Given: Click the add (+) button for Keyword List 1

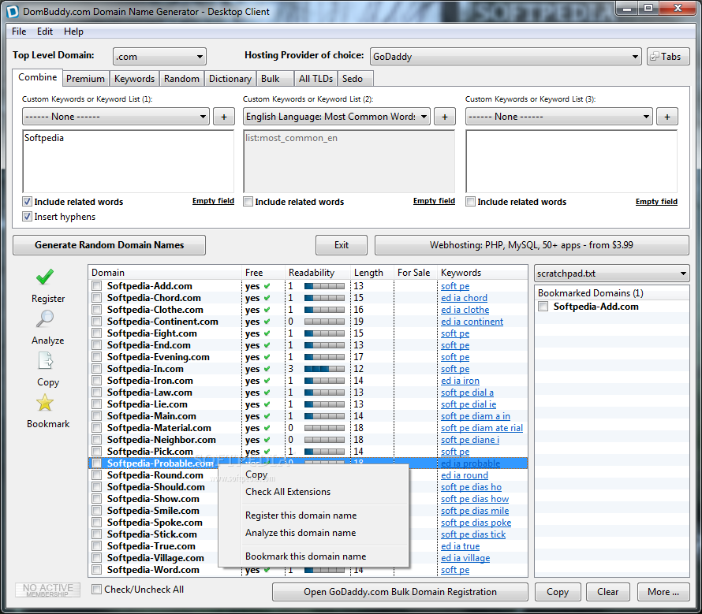Looking at the screenshot, I should tap(224, 117).
